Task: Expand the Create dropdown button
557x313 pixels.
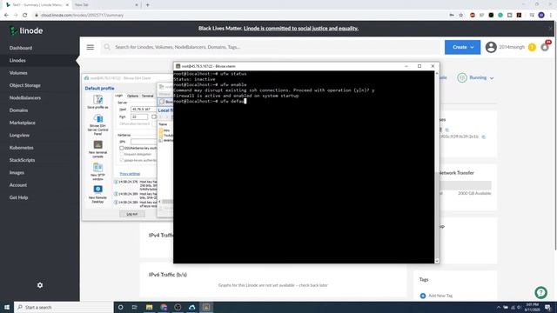Action: 462,47
